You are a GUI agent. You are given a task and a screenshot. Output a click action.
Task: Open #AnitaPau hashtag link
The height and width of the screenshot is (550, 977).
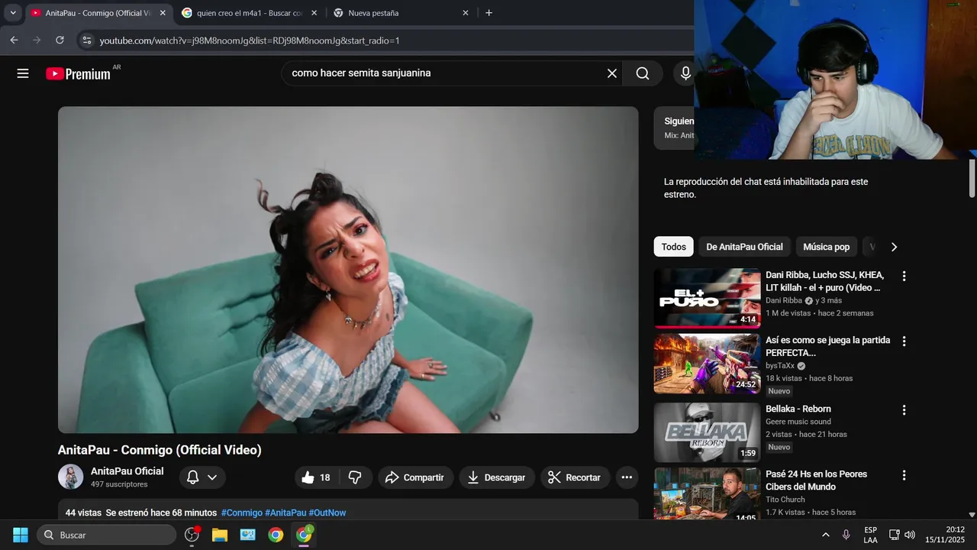[x=285, y=513]
